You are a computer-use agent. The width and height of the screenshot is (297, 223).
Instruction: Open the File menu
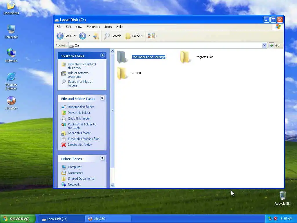pos(59,27)
